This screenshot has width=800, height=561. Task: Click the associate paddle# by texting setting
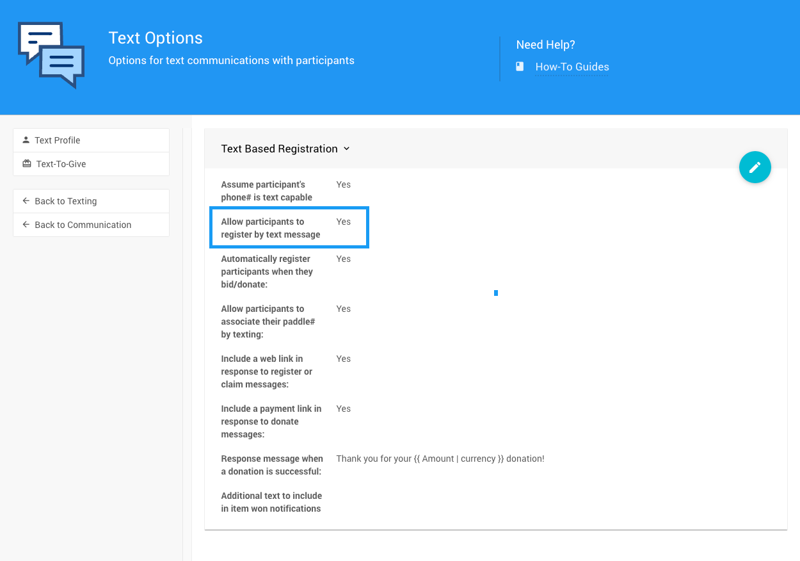[268, 321]
